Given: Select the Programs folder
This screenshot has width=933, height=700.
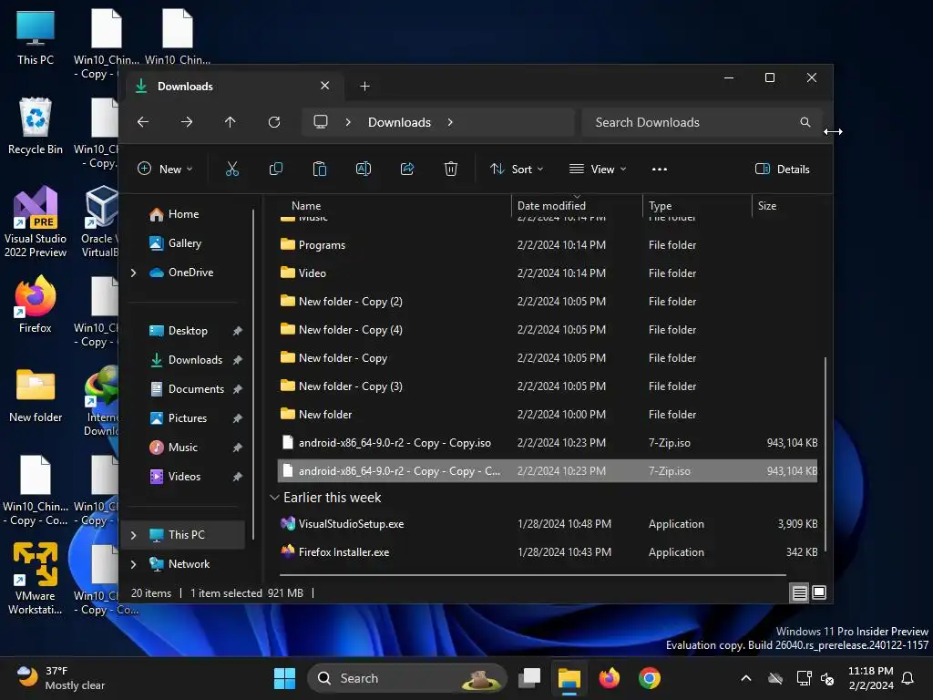Looking at the screenshot, I should tap(548, 245).
